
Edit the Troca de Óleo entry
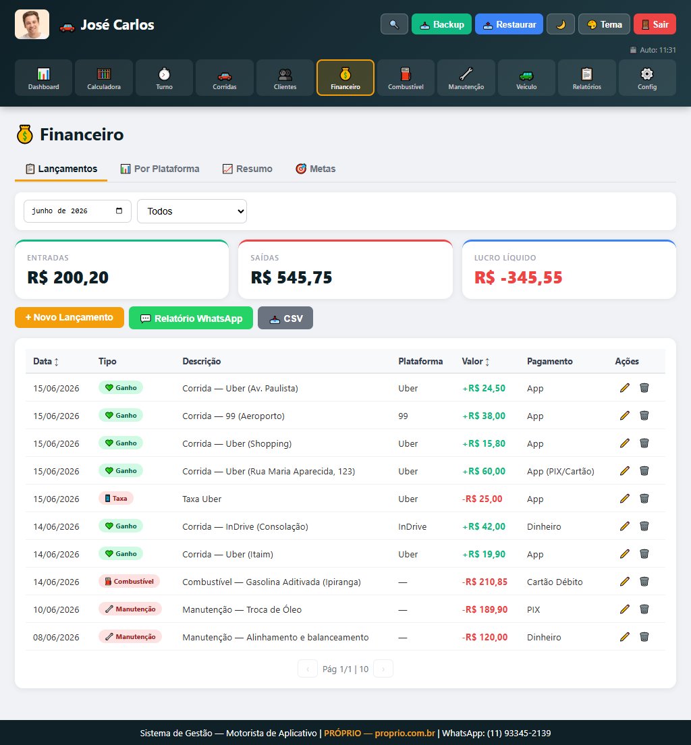(624, 609)
